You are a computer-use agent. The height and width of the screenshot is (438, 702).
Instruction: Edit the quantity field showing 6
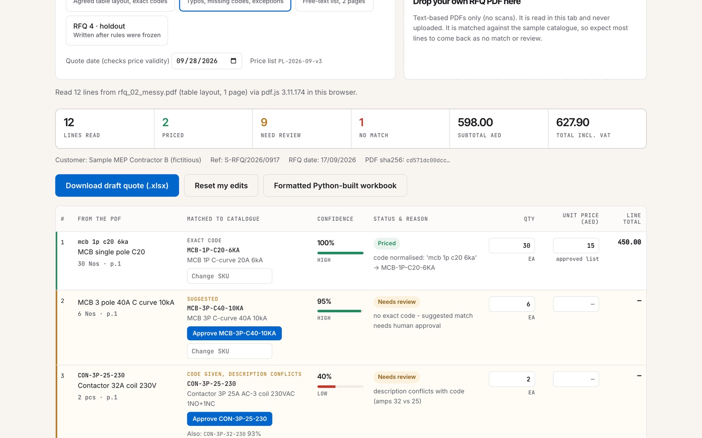(x=512, y=304)
